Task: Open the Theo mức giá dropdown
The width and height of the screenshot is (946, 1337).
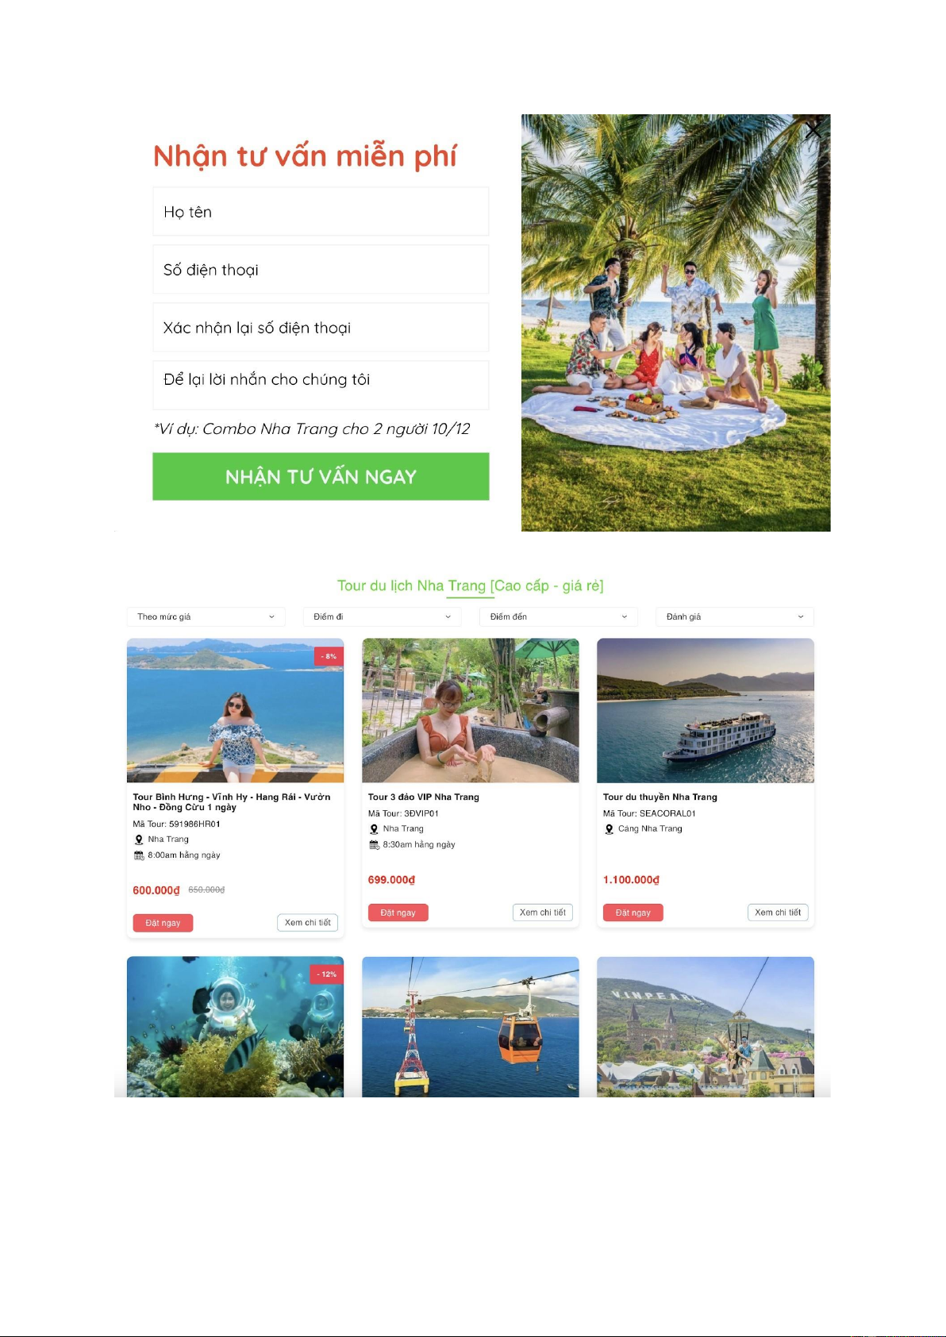Action: click(206, 617)
